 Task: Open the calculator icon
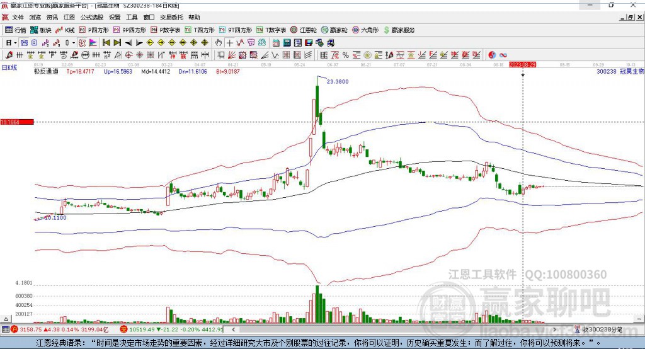287,43
